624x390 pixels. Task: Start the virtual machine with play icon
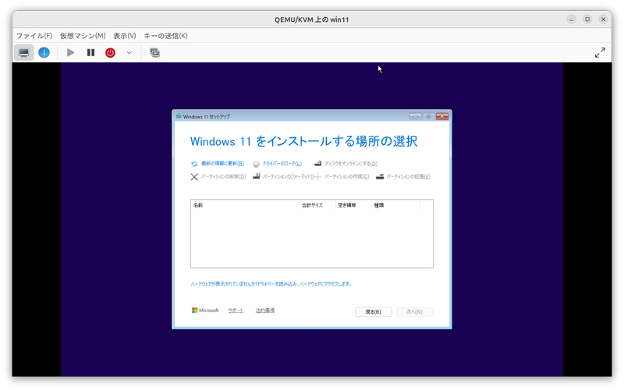click(70, 52)
